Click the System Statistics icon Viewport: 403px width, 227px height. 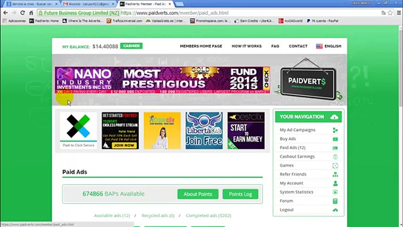point(335,192)
